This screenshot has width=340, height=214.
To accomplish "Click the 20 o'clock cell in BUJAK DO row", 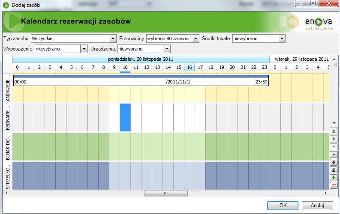I will tap(232, 147).
